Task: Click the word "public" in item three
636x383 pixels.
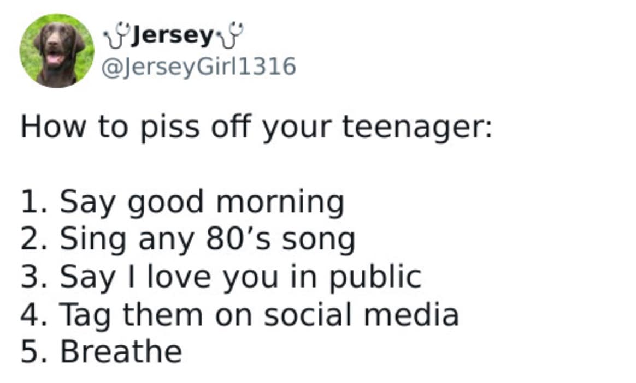Action: [x=374, y=278]
